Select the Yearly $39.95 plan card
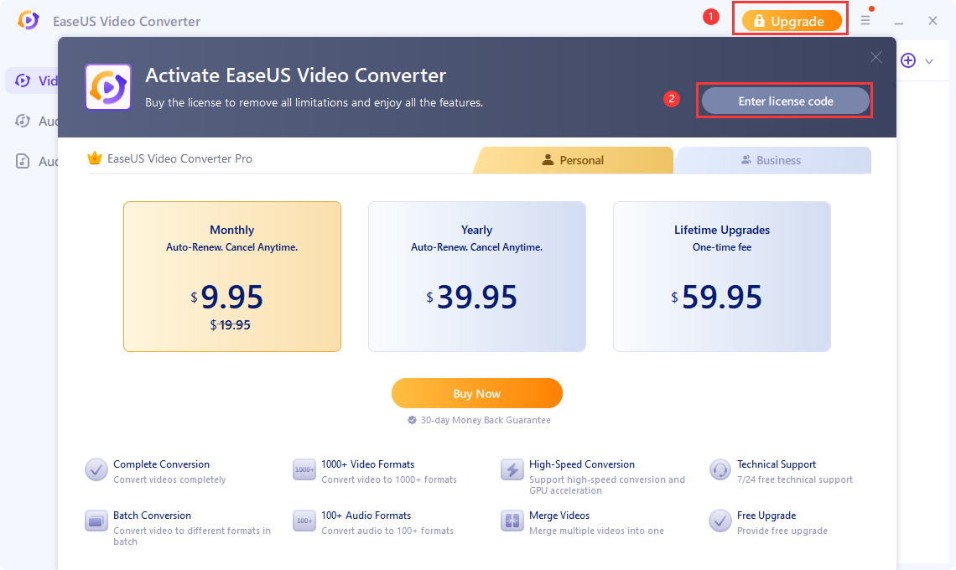Screen dimensions: 956x570 [477, 277]
